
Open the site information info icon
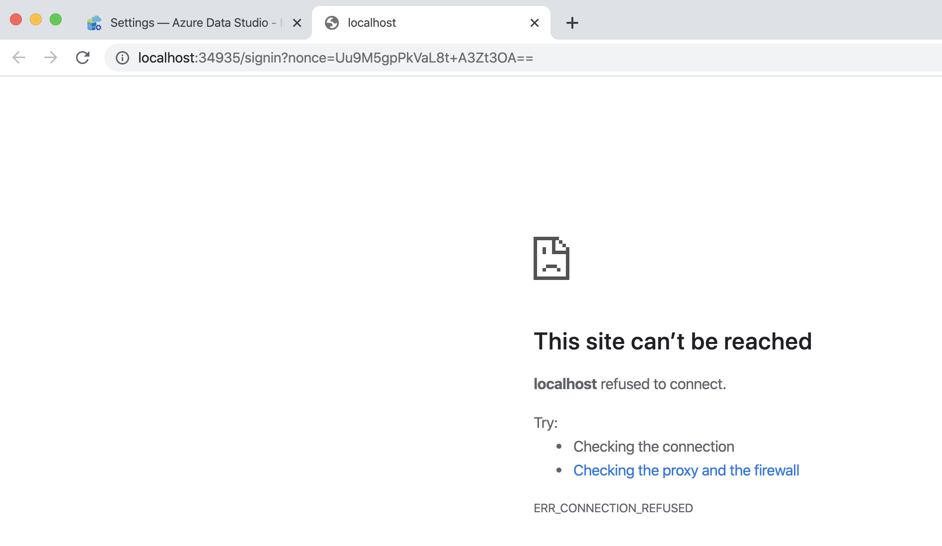tap(122, 58)
